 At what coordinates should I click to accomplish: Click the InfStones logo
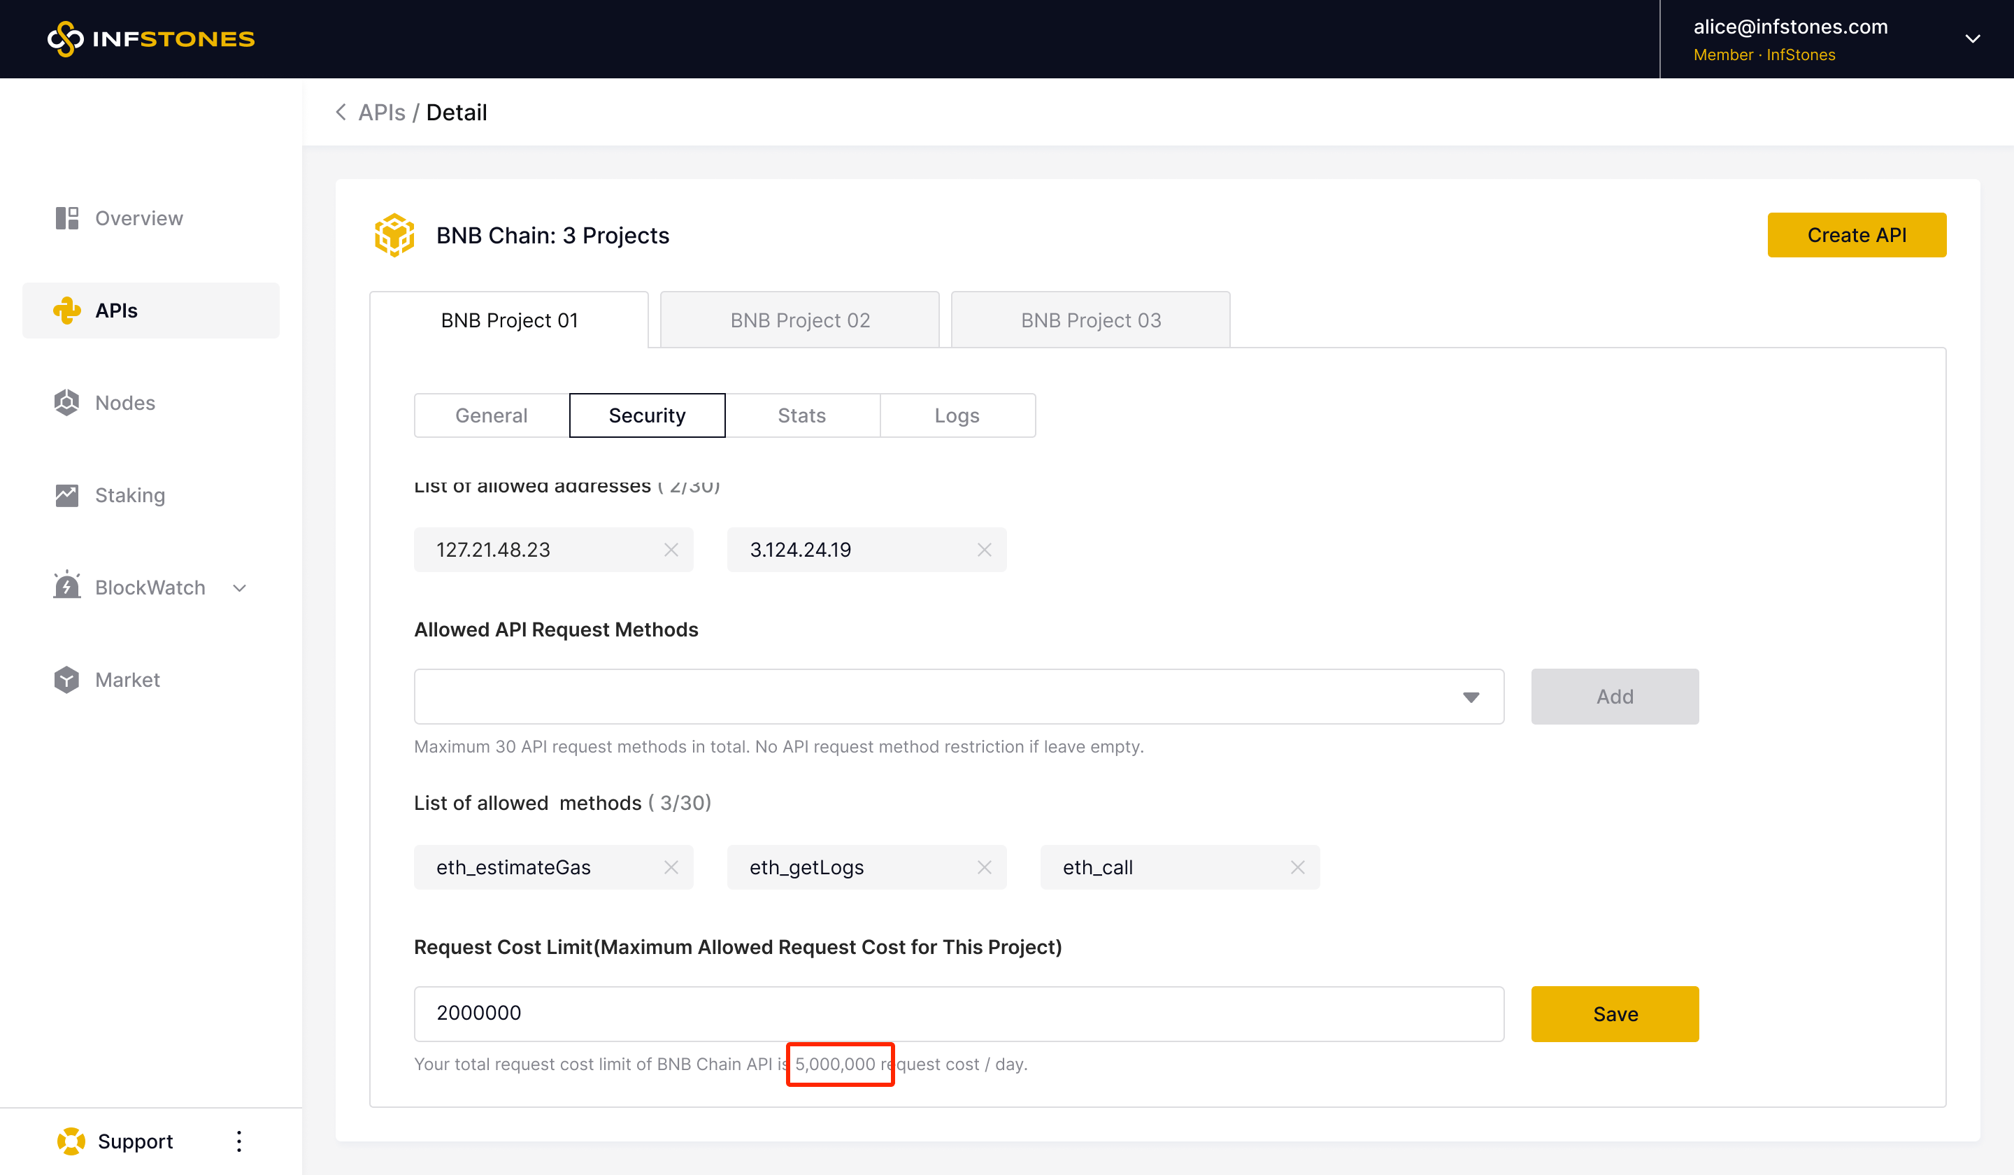pos(151,38)
